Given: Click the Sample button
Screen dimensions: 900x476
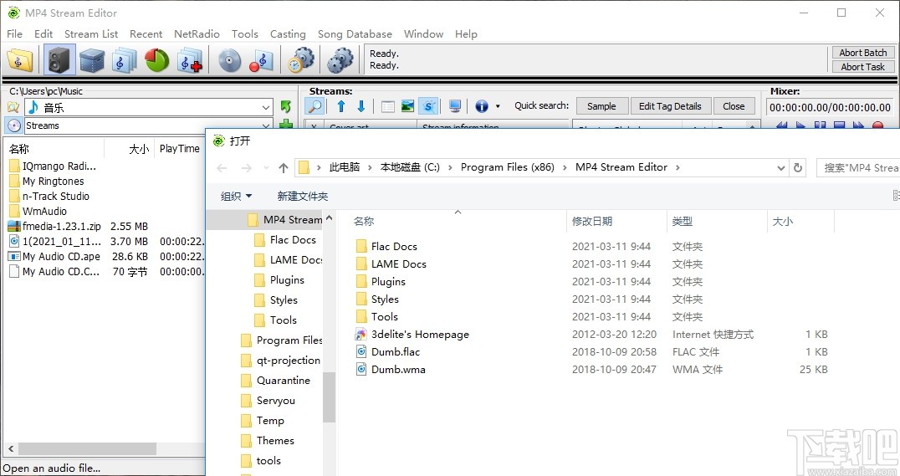Looking at the screenshot, I should [x=601, y=106].
